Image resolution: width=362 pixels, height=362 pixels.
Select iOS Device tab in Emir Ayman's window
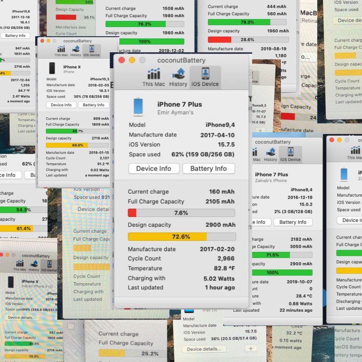pos(205,77)
